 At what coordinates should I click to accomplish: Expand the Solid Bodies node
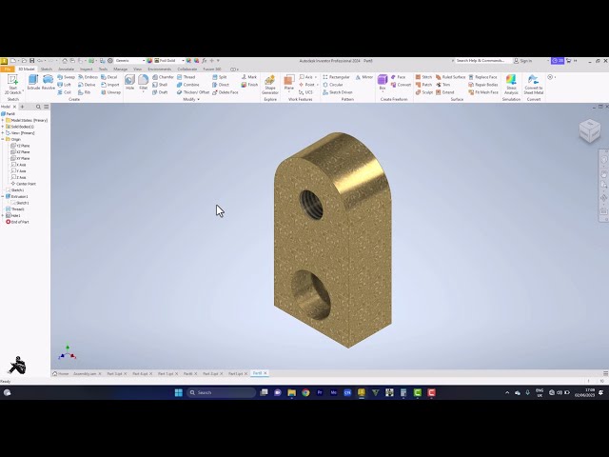pos(3,127)
